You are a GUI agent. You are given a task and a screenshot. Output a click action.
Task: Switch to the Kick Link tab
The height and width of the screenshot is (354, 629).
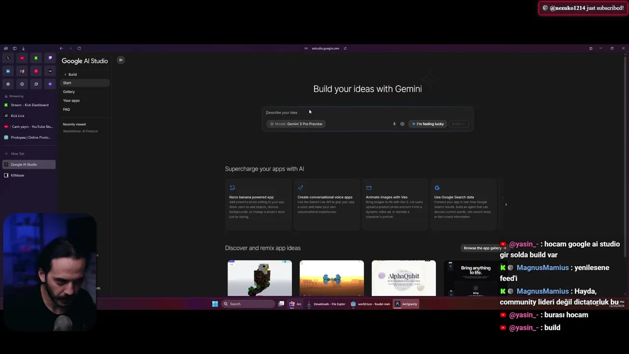coord(29,116)
